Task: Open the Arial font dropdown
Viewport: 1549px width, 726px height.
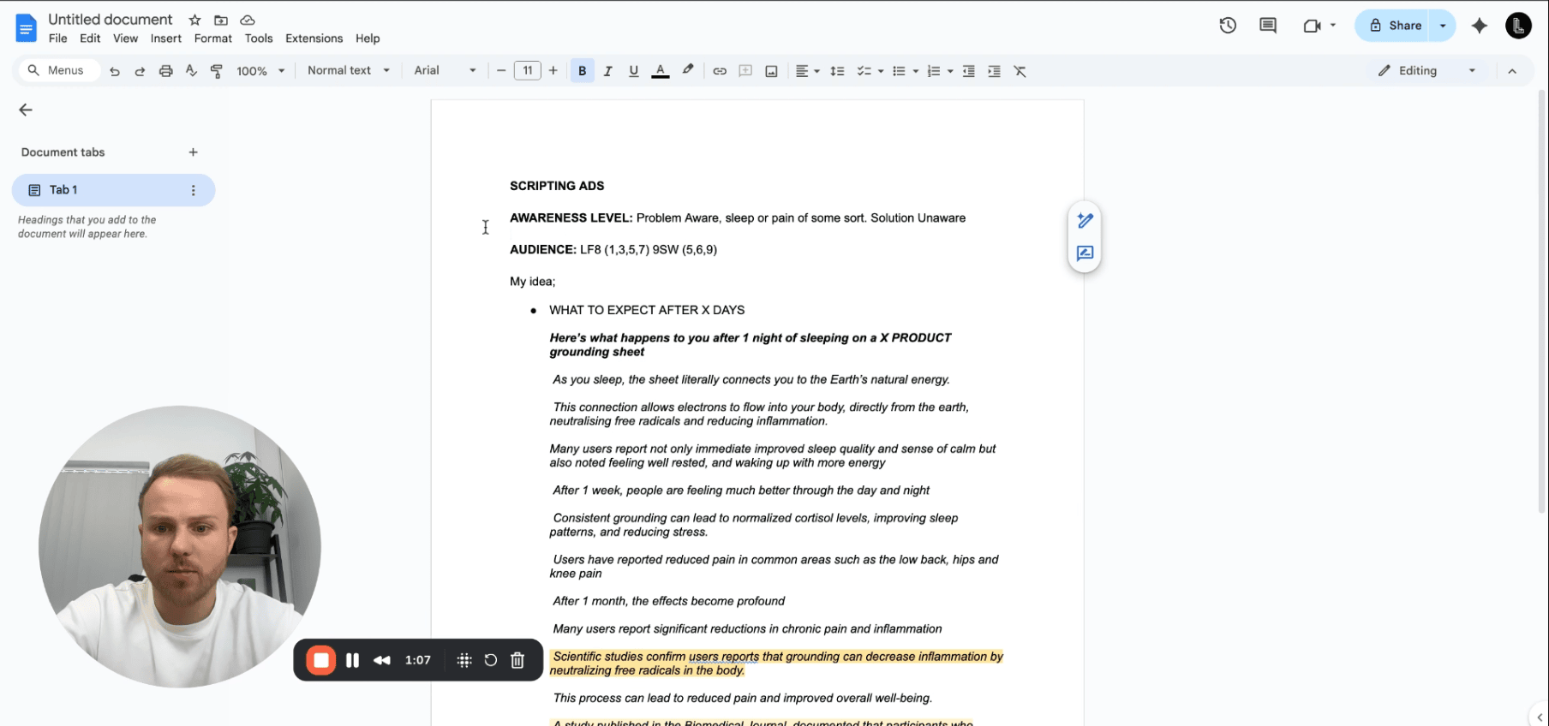Action: point(445,70)
